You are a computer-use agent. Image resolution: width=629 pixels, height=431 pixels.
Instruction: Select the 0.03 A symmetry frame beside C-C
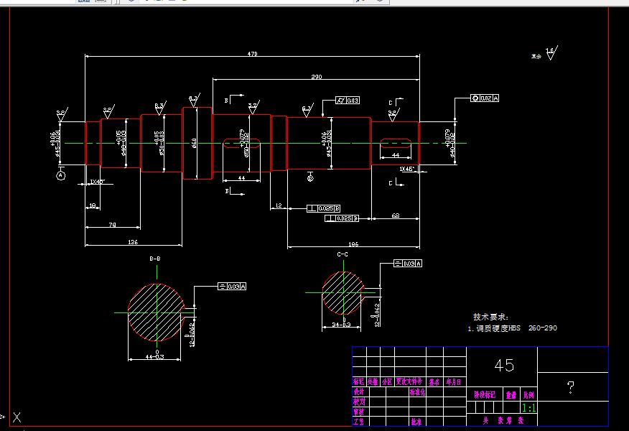408,263
